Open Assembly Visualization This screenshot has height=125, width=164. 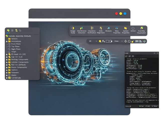(x=141, y=30)
